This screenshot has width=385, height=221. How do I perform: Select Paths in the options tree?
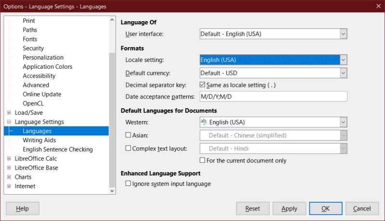click(30, 30)
